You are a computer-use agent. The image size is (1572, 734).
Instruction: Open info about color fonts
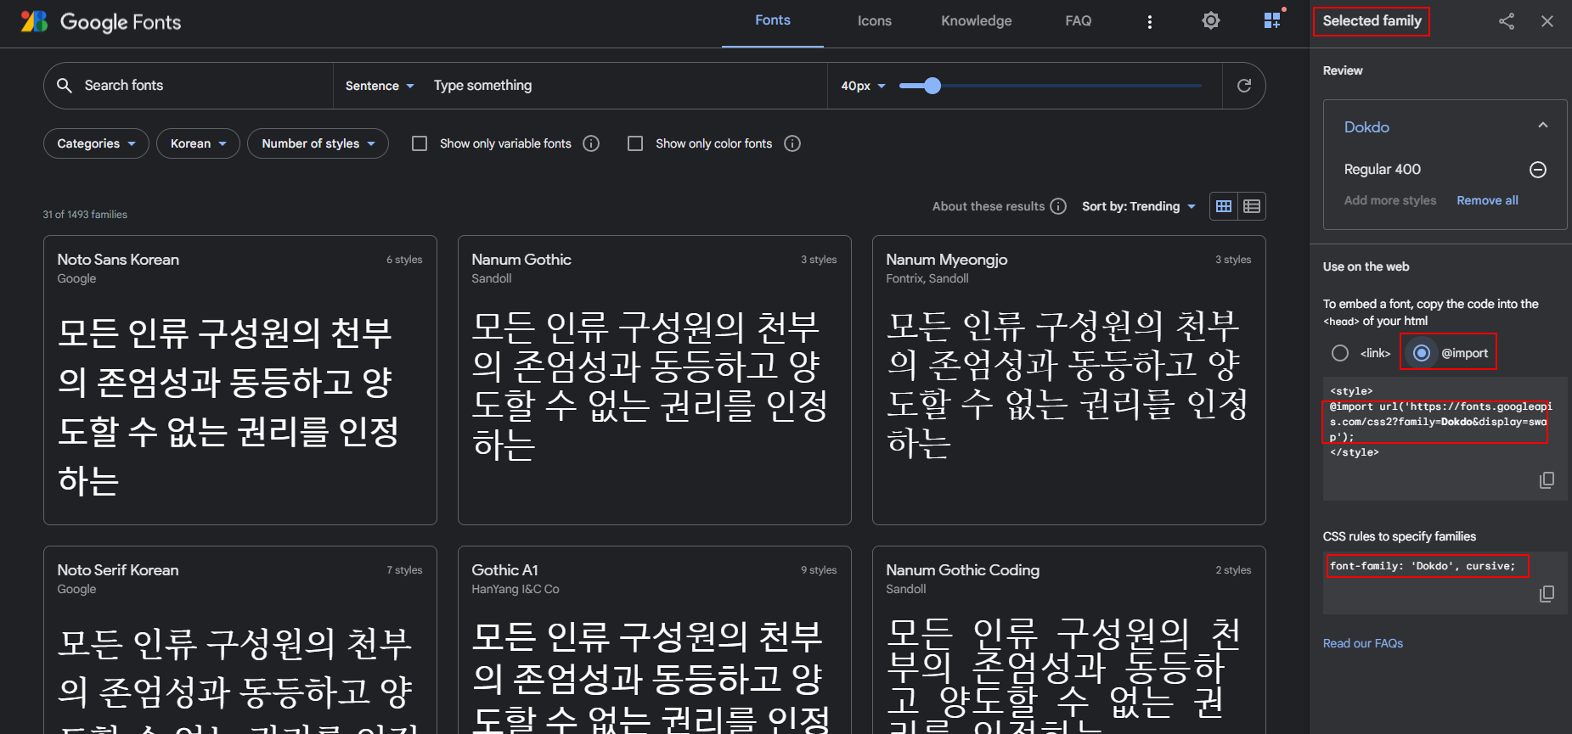[792, 143]
